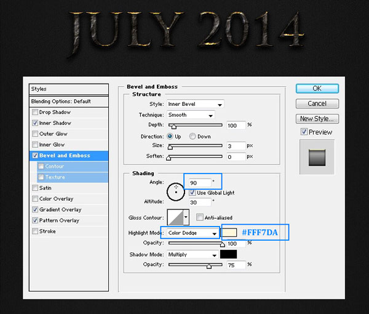Open the Highlight Mode dropdown showing Color Dodge

193,233
